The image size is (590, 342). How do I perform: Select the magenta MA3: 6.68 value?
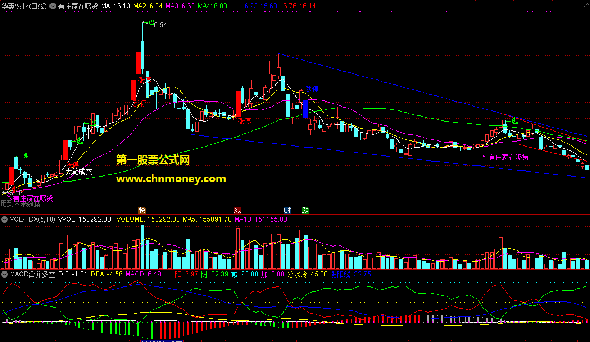click(180, 6)
